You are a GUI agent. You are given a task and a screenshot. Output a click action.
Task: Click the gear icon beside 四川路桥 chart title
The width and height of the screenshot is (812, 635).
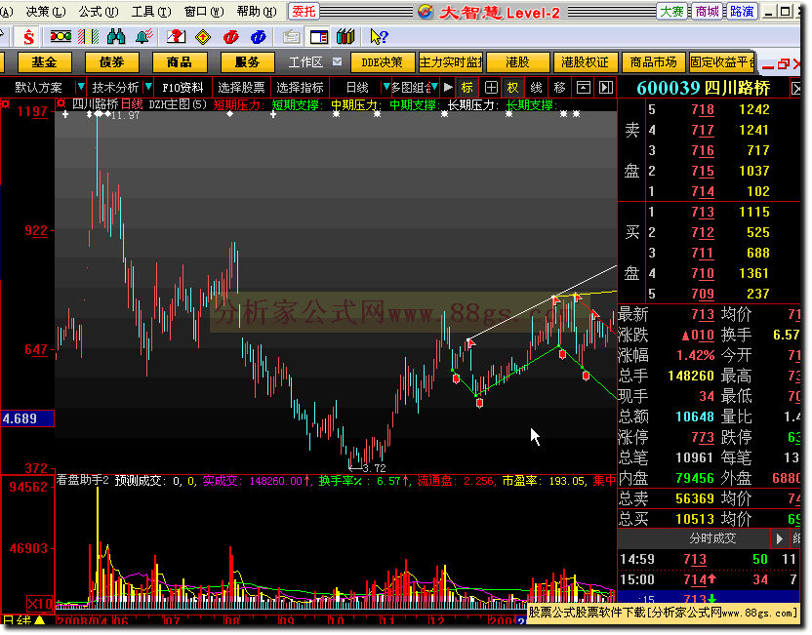[61, 103]
